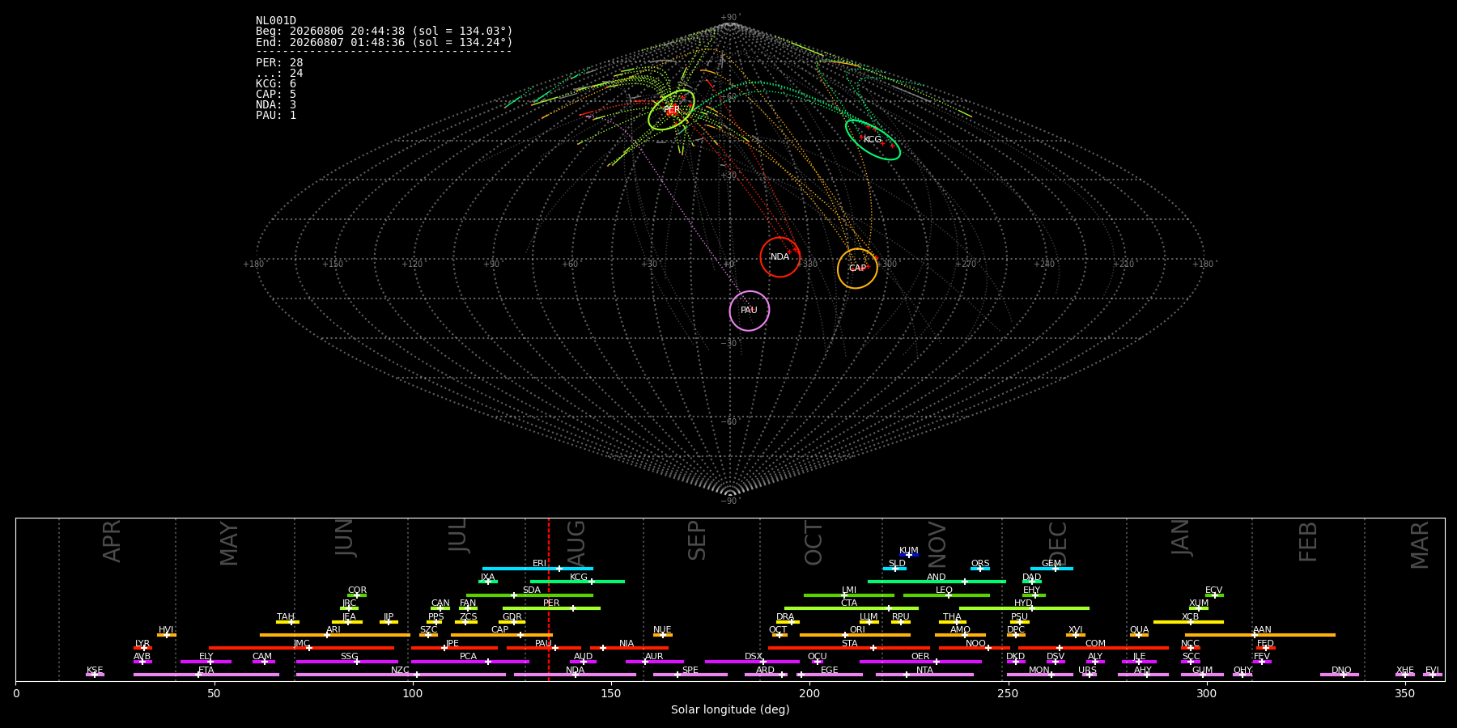Click the AND green shower bar

point(937,582)
